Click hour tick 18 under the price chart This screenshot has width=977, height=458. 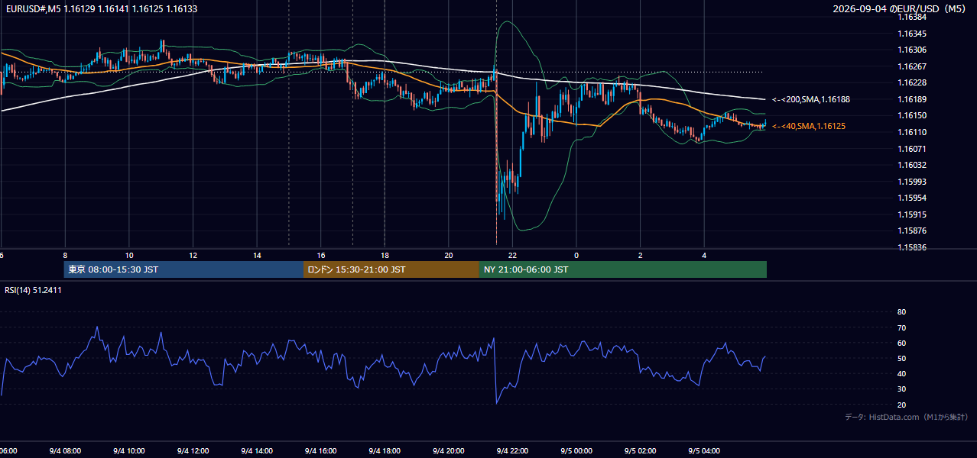tap(385, 255)
